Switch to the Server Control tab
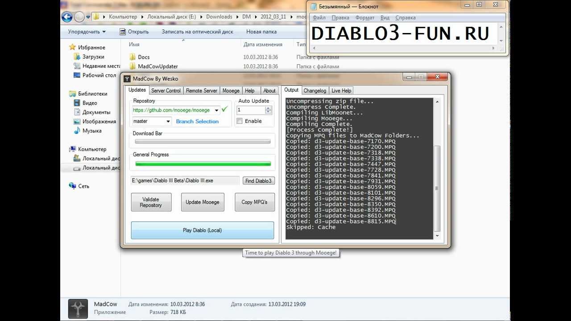Image resolution: width=571 pixels, height=321 pixels. [x=166, y=91]
